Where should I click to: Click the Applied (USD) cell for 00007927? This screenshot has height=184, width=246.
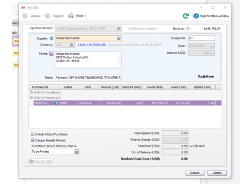[x=202, y=103]
